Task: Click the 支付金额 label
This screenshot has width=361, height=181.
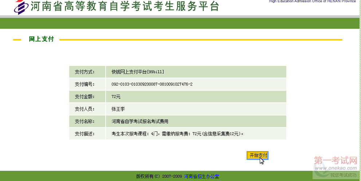Action: 85,97
